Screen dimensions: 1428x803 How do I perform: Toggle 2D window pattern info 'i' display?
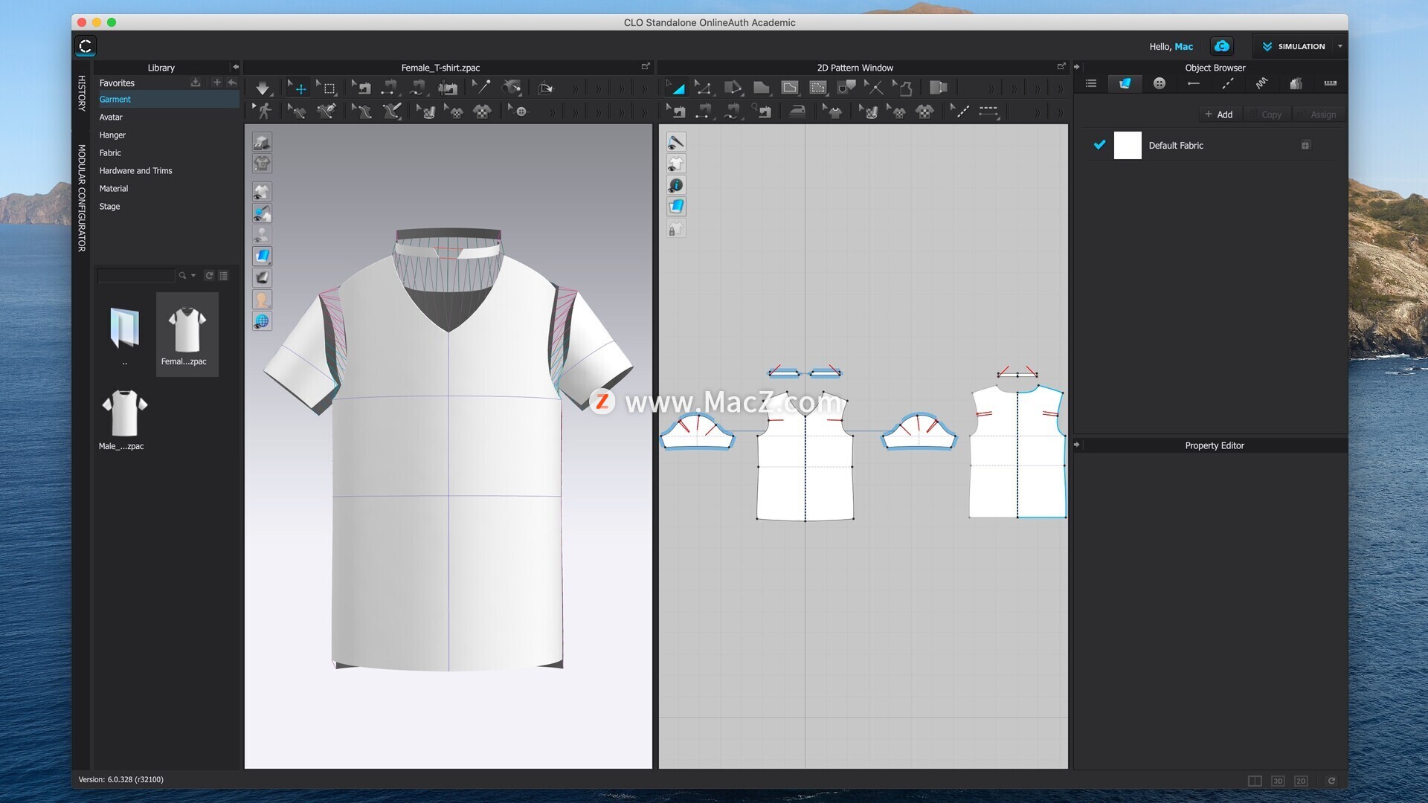[676, 185]
